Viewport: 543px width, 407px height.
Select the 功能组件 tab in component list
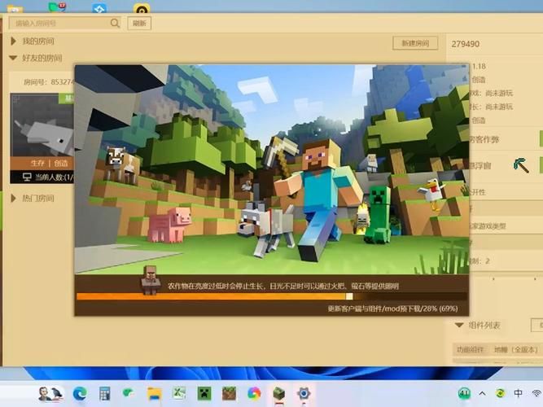click(470, 350)
